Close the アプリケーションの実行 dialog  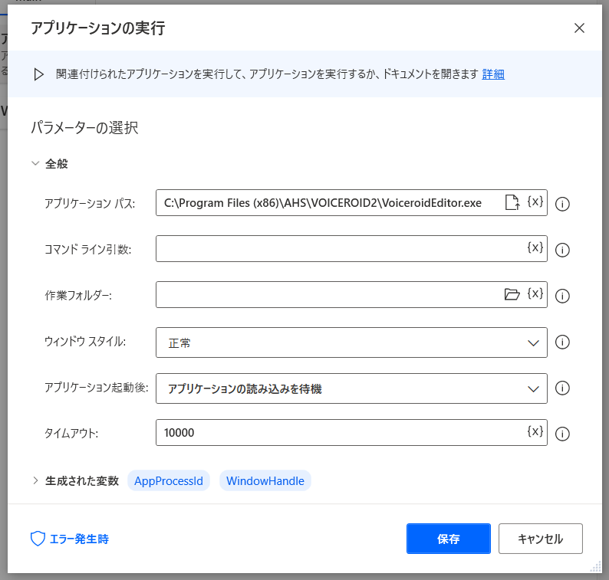(x=579, y=28)
